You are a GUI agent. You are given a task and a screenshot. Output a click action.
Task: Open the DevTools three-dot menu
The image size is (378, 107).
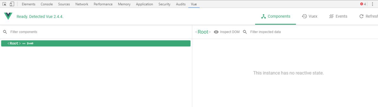372,4
